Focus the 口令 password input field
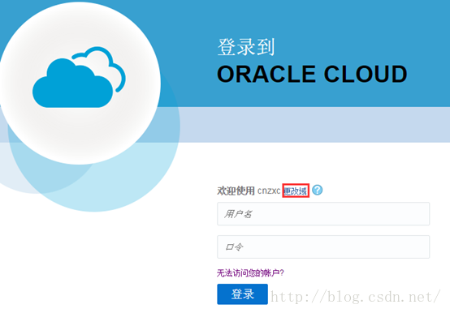450x313 pixels. click(x=323, y=247)
